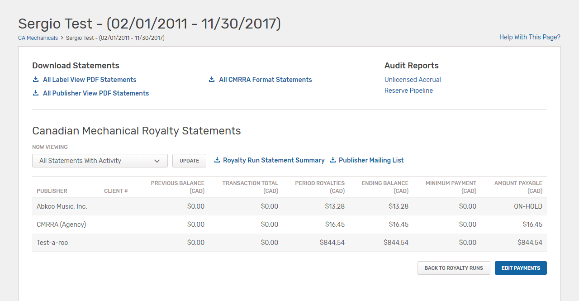The height and width of the screenshot is (301, 579).
Task: Open the Reserve Pipeline audit report
Action: 408,91
